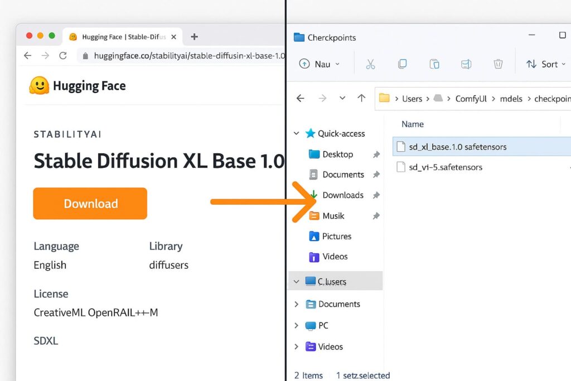This screenshot has width=571, height=381.
Task: Click the browser address bar URL
Action: [x=189, y=56]
